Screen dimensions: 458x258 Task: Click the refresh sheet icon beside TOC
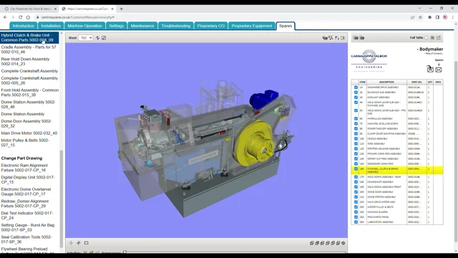[97, 38]
